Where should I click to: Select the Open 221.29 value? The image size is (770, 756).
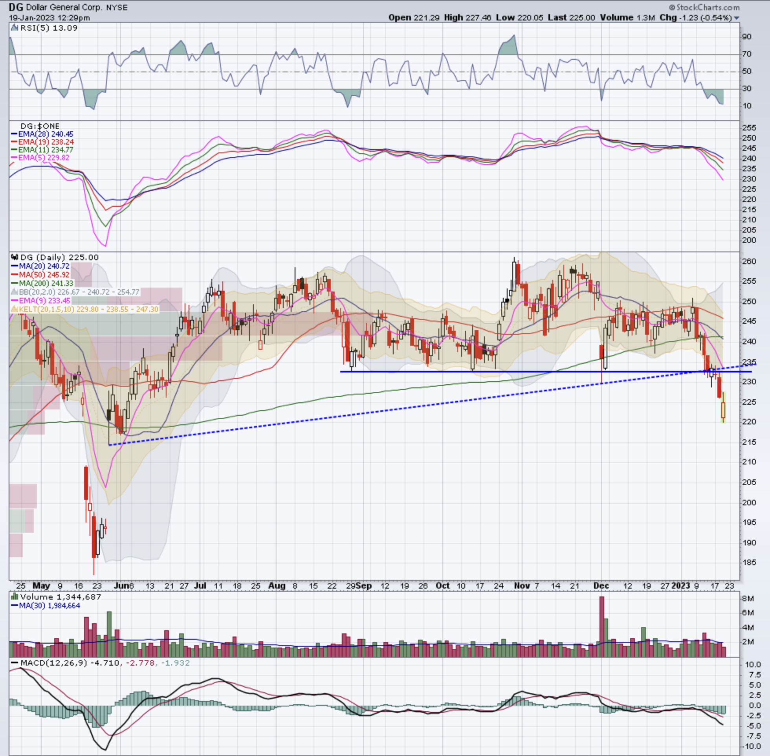(414, 17)
